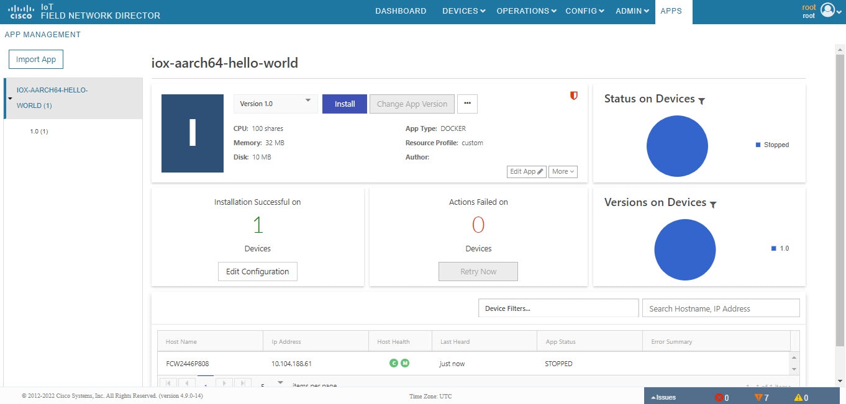Screen dimensions: 846x404
Task: Expand the Issues panel
Action: [663, 397]
